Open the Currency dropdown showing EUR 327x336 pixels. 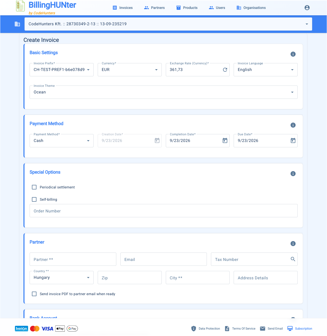[130, 70]
